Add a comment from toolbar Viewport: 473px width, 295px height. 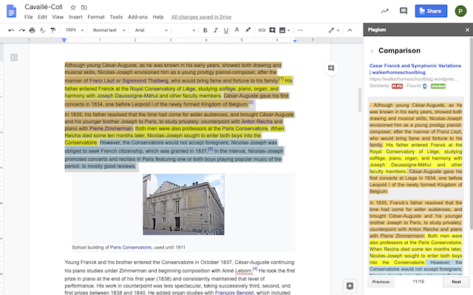click(x=273, y=30)
